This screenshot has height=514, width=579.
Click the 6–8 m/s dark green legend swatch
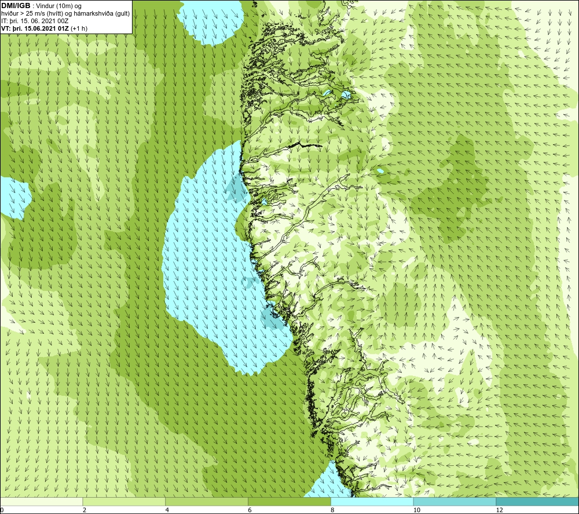coord(289,502)
